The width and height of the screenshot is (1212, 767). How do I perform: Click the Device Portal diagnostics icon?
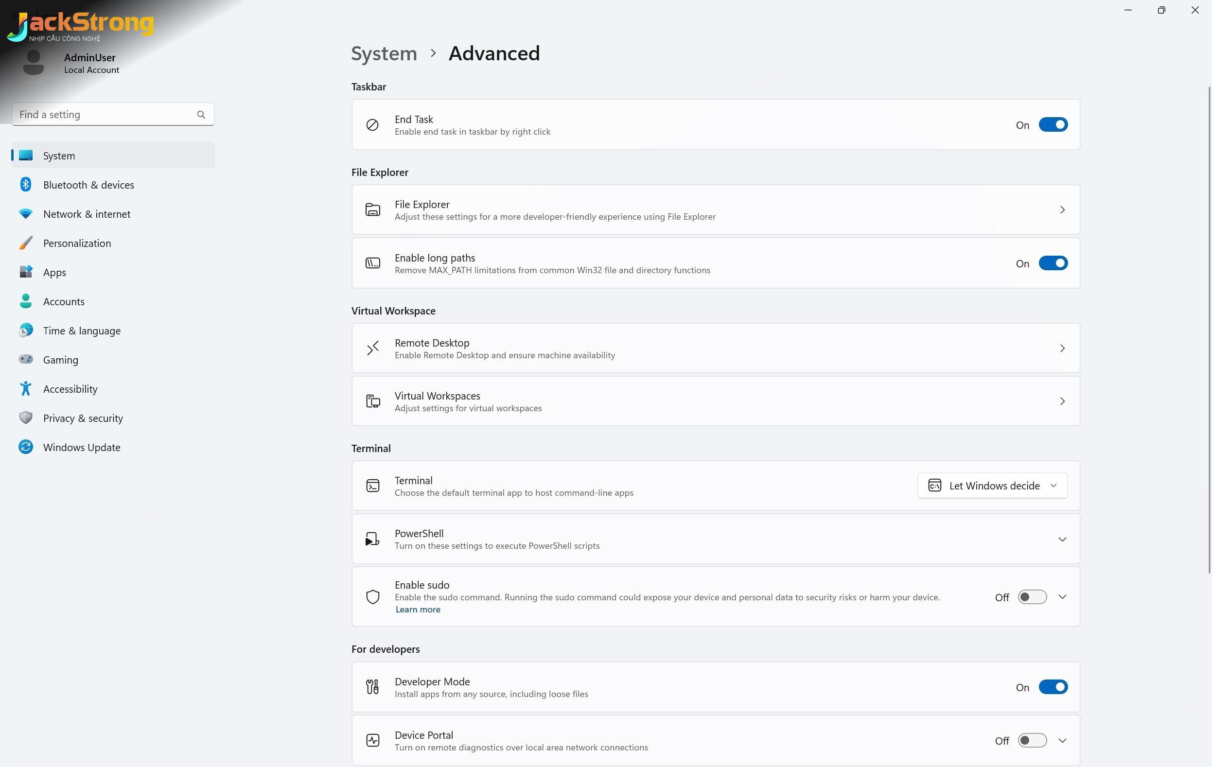tap(372, 740)
